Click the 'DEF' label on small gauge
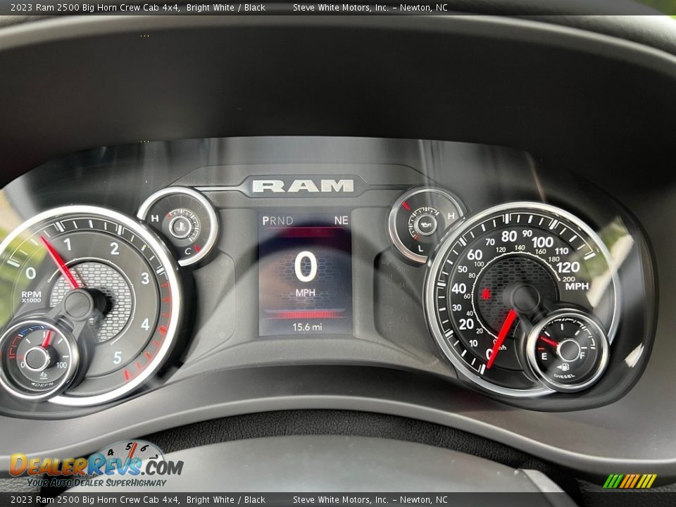Screen dimensions: 676x507 [42, 384]
